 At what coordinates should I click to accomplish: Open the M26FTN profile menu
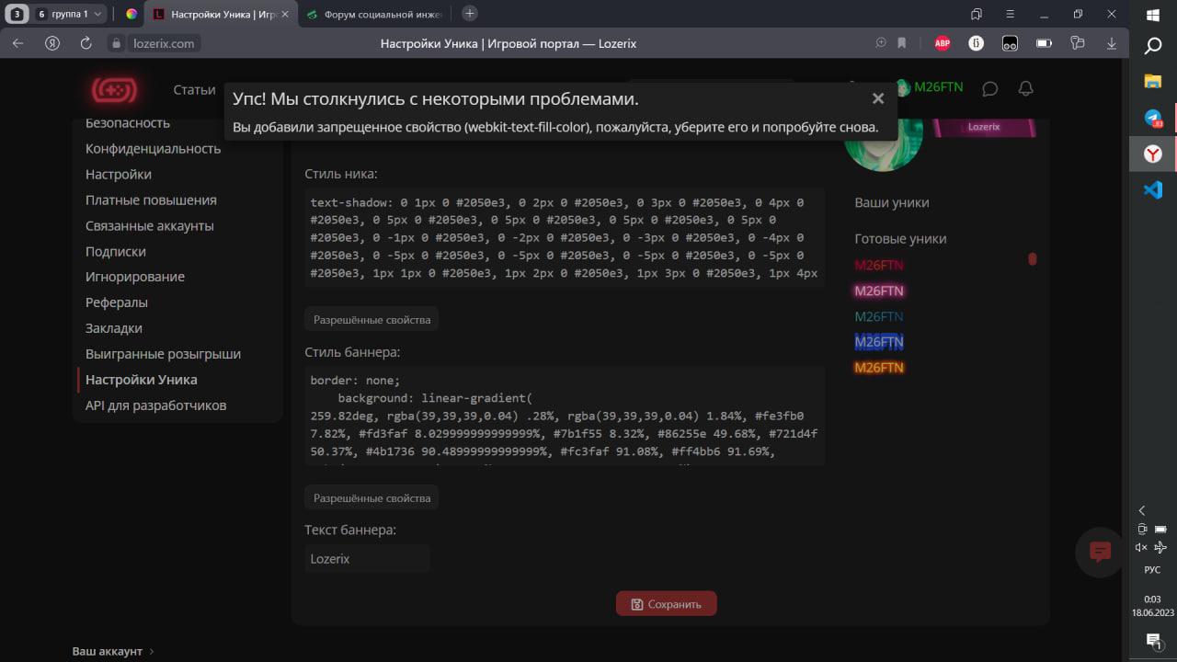tap(929, 87)
